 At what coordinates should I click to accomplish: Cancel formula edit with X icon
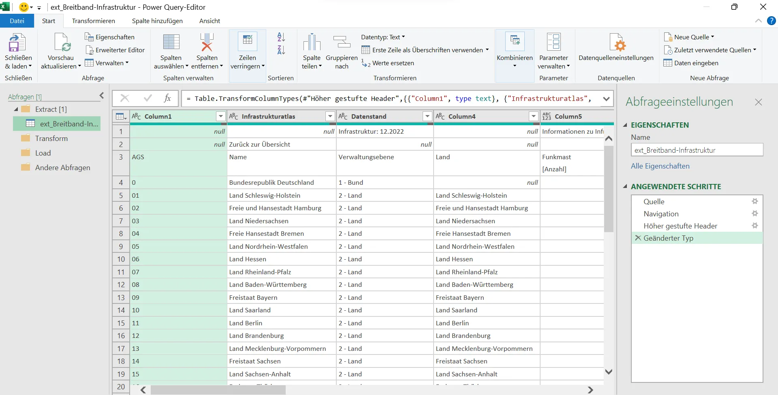[125, 98]
